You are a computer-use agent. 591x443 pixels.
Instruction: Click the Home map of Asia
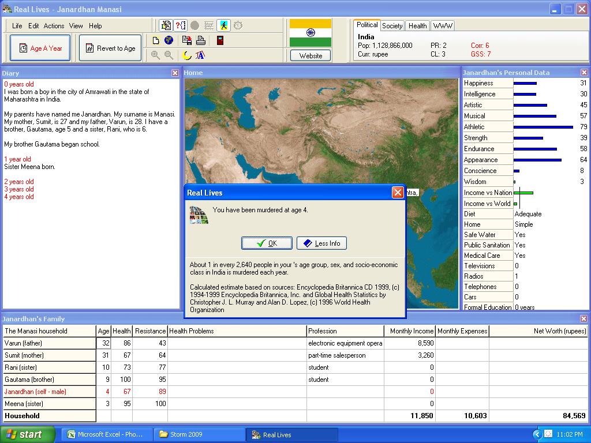(x=321, y=131)
